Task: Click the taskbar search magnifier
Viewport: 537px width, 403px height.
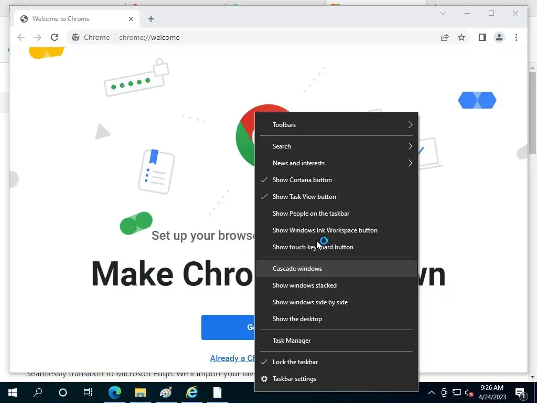Action: pyautogui.click(x=38, y=393)
